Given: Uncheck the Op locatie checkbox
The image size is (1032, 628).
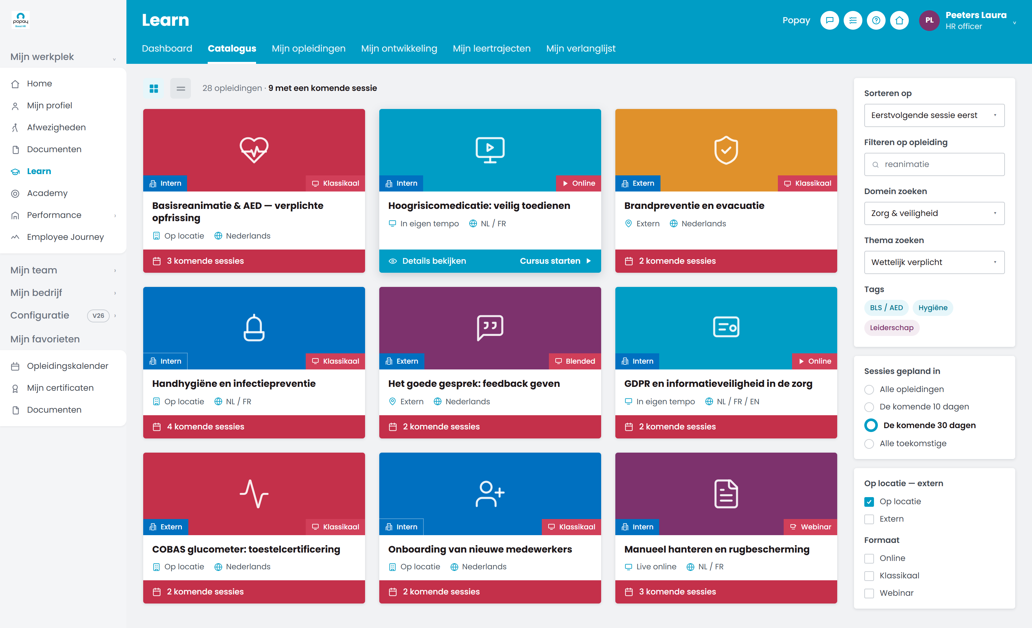Looking at the screenshot, I should pos(869,502).
